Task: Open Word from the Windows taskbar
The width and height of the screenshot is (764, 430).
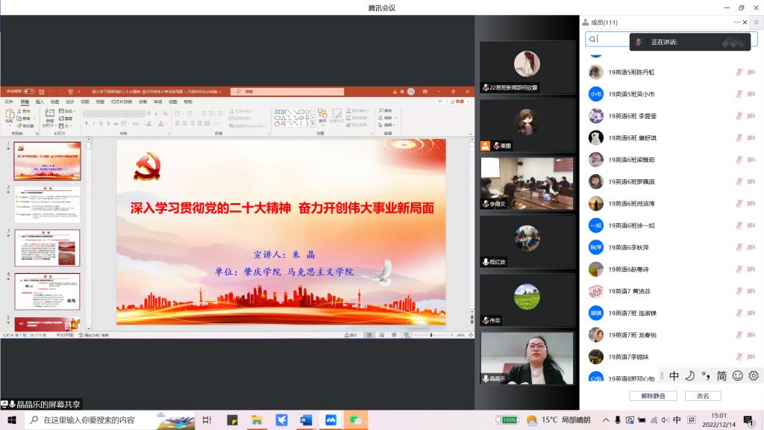Action: point(305,420)
